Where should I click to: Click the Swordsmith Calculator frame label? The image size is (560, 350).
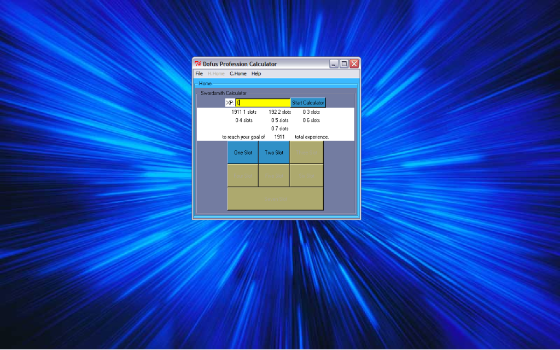224,93
